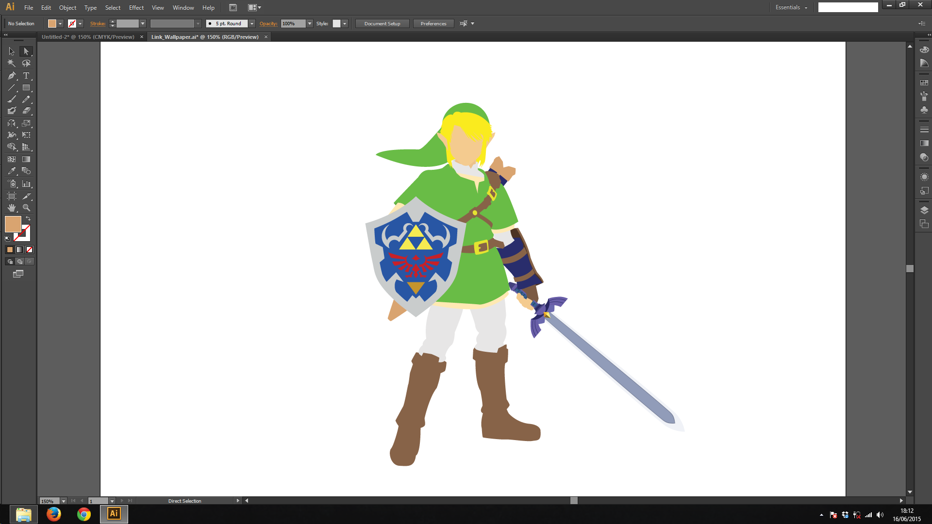932x524 pixels.
Task: Select the Paintbrush tool
Action: (x=12, y=99)
